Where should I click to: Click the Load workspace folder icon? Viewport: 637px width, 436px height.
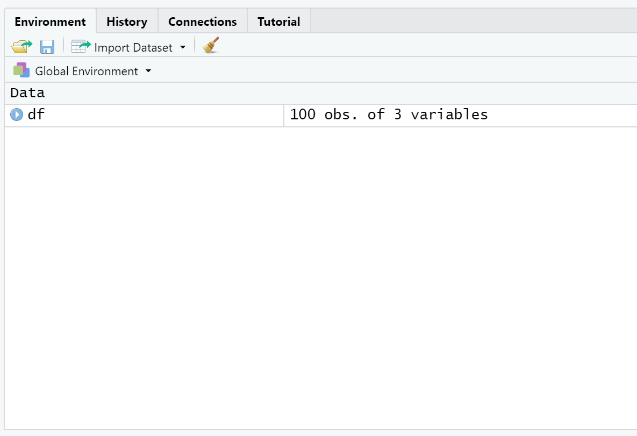click(x=22, y=46)
